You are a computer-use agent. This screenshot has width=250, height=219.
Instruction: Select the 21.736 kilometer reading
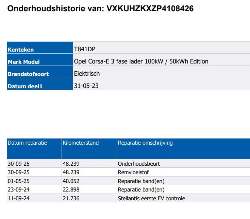(71, 198)
